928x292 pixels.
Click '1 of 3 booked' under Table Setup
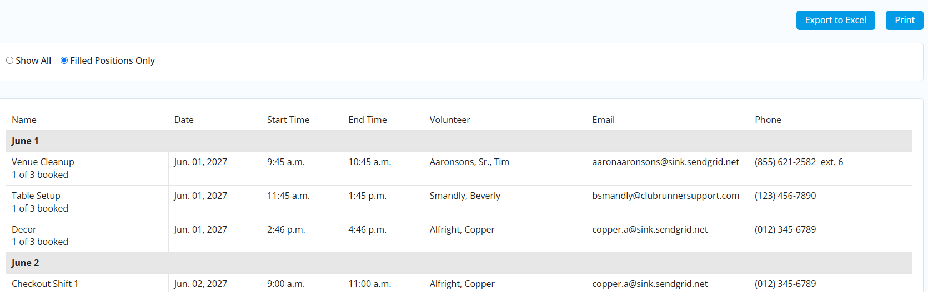click(x=40, y=208)
